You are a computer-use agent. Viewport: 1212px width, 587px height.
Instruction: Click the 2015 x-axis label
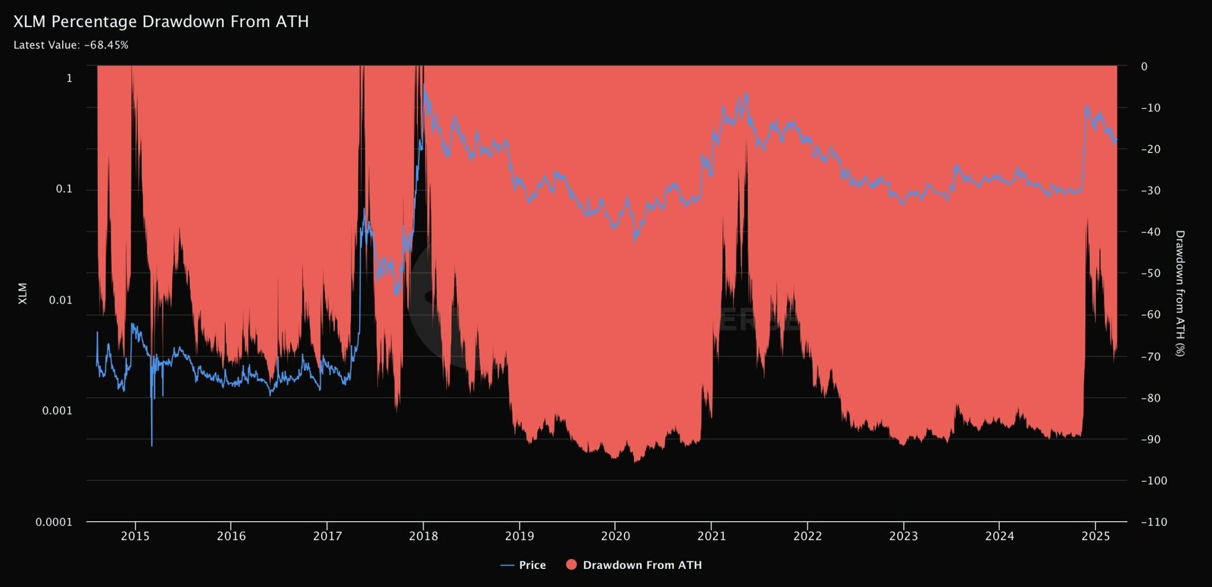coord(136,536)
